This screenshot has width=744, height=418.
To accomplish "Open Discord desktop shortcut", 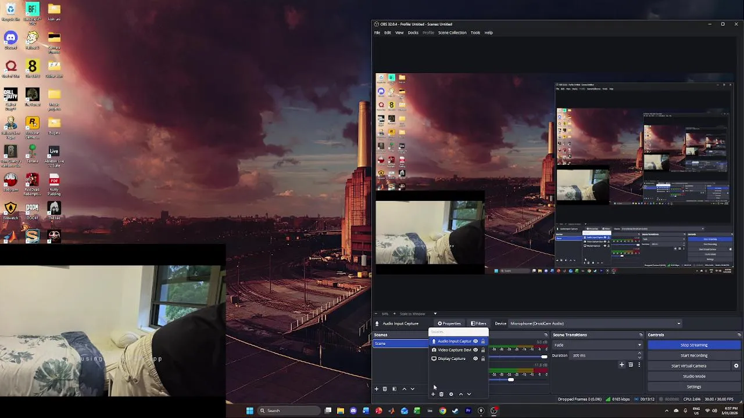I will point(10,41).
